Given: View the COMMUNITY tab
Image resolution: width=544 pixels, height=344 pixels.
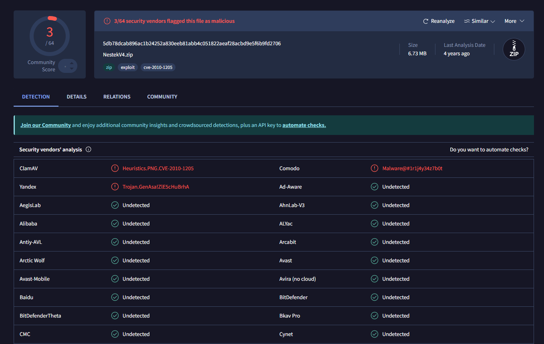Looking at the screenshot, I should [162, 97].
